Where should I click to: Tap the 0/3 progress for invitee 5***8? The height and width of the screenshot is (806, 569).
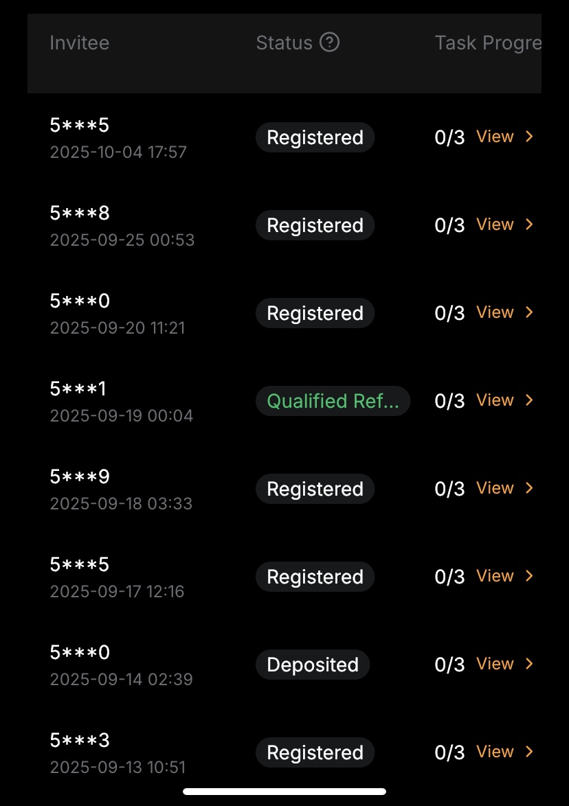449,225
